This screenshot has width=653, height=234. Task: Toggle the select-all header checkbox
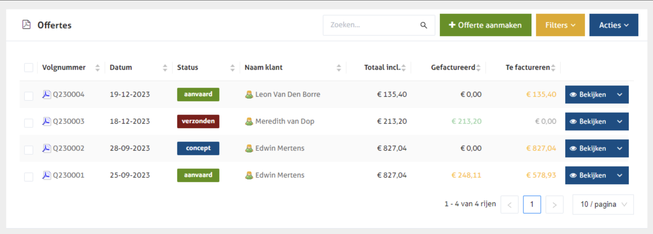(29, 68)
